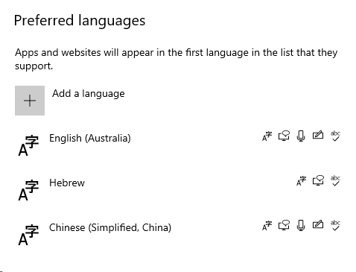Click language icon beside Chinese (Simplified, China)
The image size is (356, 272).
28,235
